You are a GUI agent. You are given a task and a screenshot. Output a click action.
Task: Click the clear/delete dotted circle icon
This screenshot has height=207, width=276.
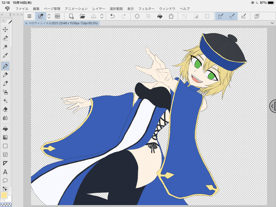click(x=137, y=16)
